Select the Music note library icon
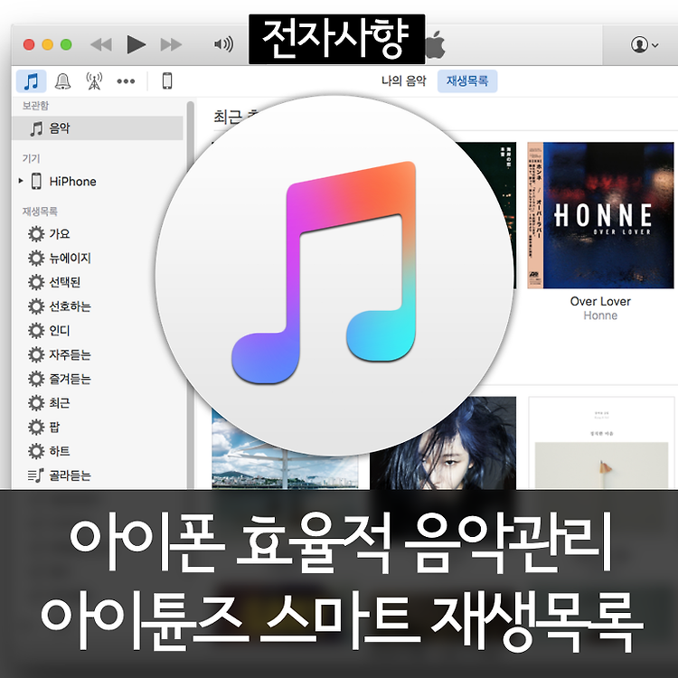Viewport: 678px width, 678px height. (31, 80)
